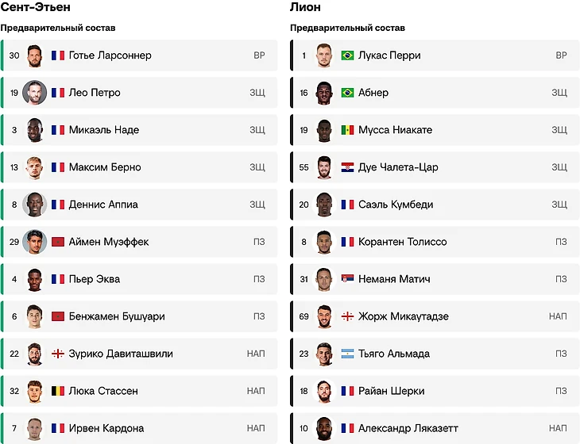
Task: Click Абнер's player photo
Action: click(x=324, y=93)
